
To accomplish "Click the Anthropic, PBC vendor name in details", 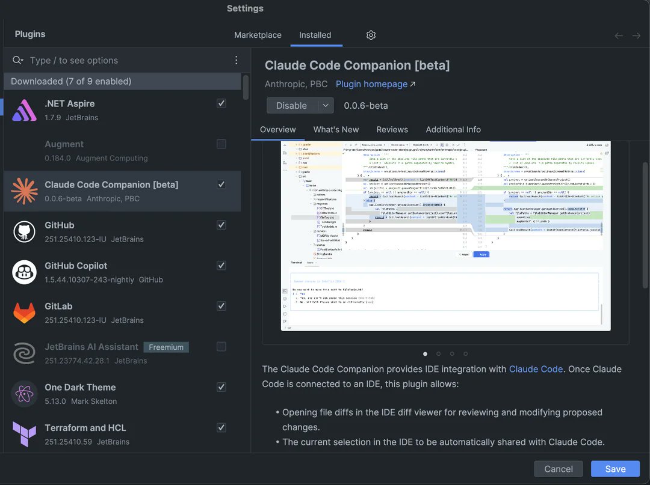I will point(296,84).
